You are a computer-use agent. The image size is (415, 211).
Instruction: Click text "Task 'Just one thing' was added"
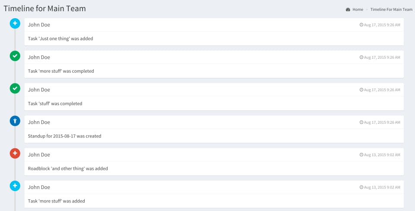[x=61, y=38]
